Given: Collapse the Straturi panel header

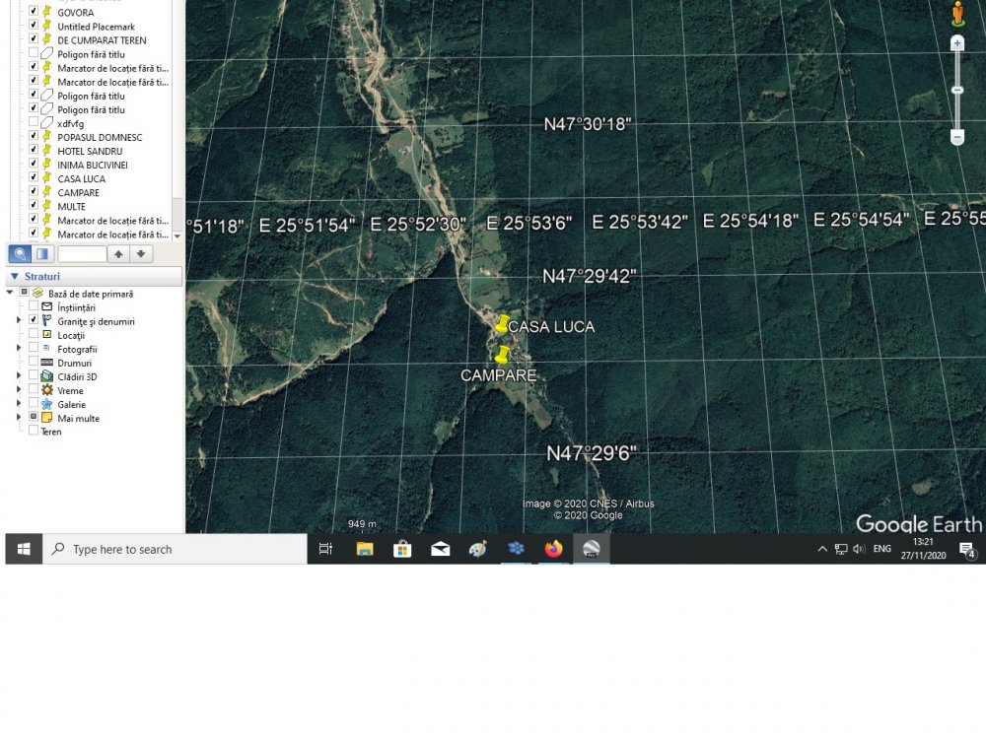Looking at the screenshot, I should click(x=15, y=277).
